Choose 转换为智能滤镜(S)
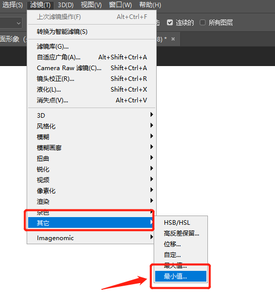275x298 pixels. [x=92, y=32]
